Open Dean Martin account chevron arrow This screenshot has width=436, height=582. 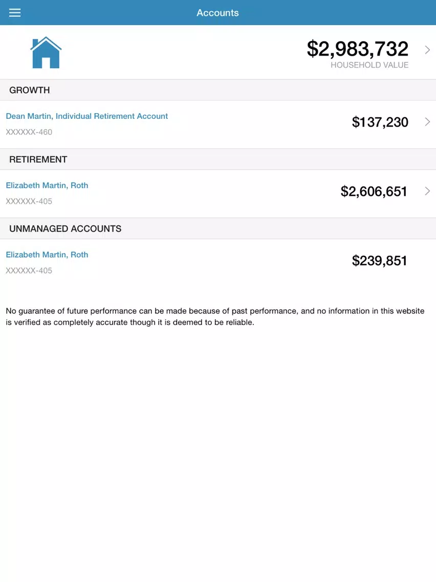tap(427, 122)
